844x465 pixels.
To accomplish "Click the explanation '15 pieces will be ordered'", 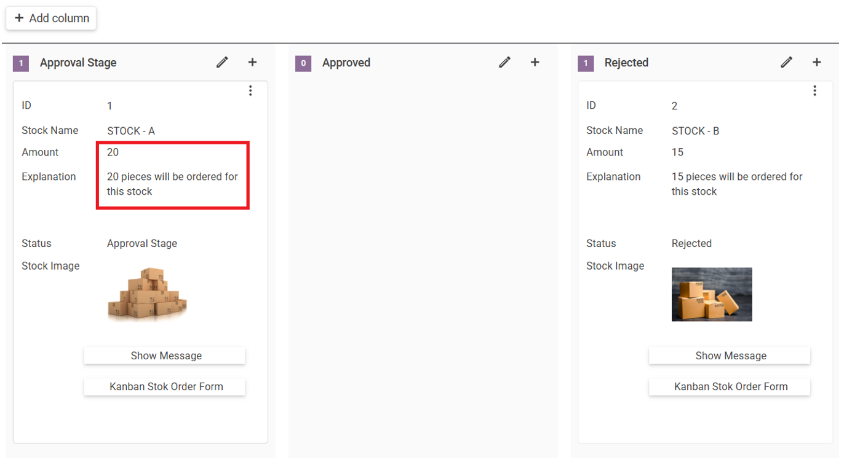I will pyautogui.click(x=737, y=184).
